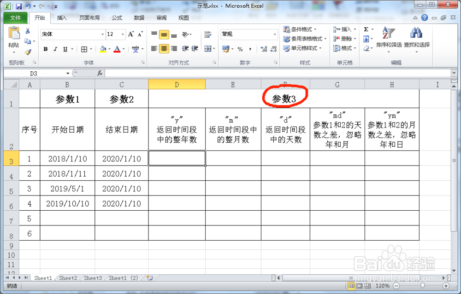Switch to the Sheet2 worksheet tab
The height and width of the screenshot is (294, 461).
tap(68, 278)
